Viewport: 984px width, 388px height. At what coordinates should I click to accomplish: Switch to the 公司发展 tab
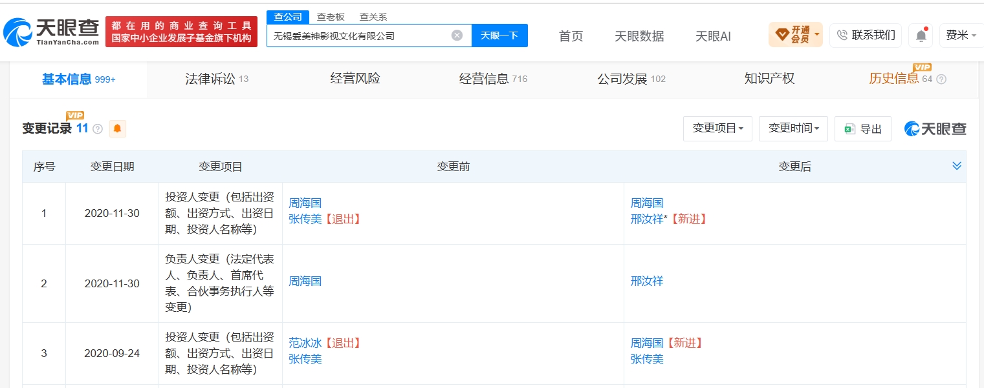coord(631,79)
